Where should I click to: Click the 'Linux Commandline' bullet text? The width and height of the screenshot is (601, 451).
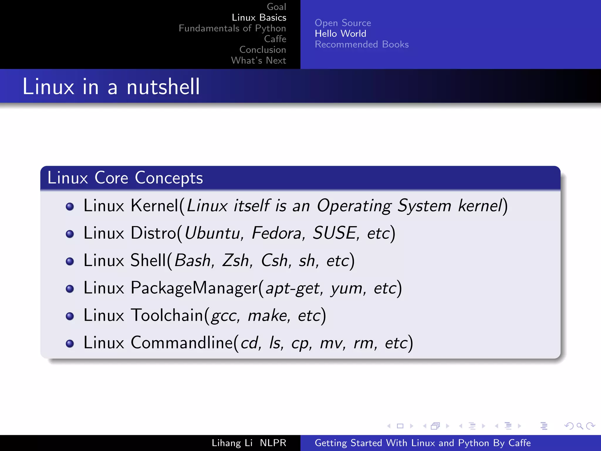248,343
